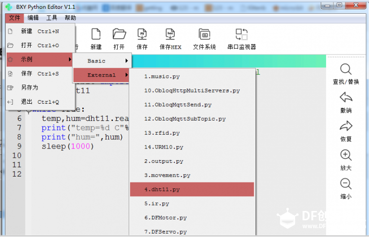Open example 13.rfid.py
This screenshot has width=369, height=237.
192,133
